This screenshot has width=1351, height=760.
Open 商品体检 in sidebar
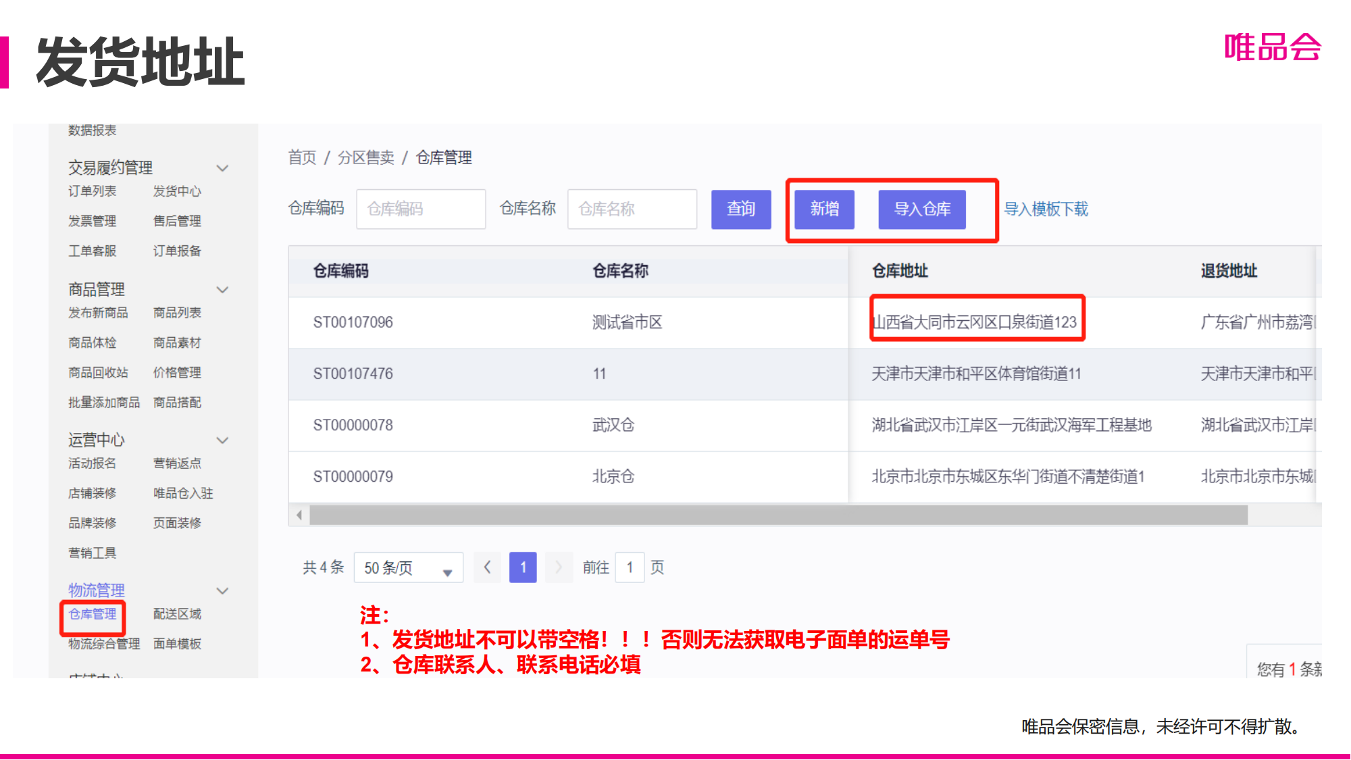point(93,343)
